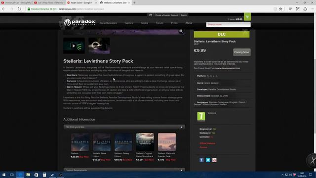Go back with the browser back arrow

tap(4, 9)
